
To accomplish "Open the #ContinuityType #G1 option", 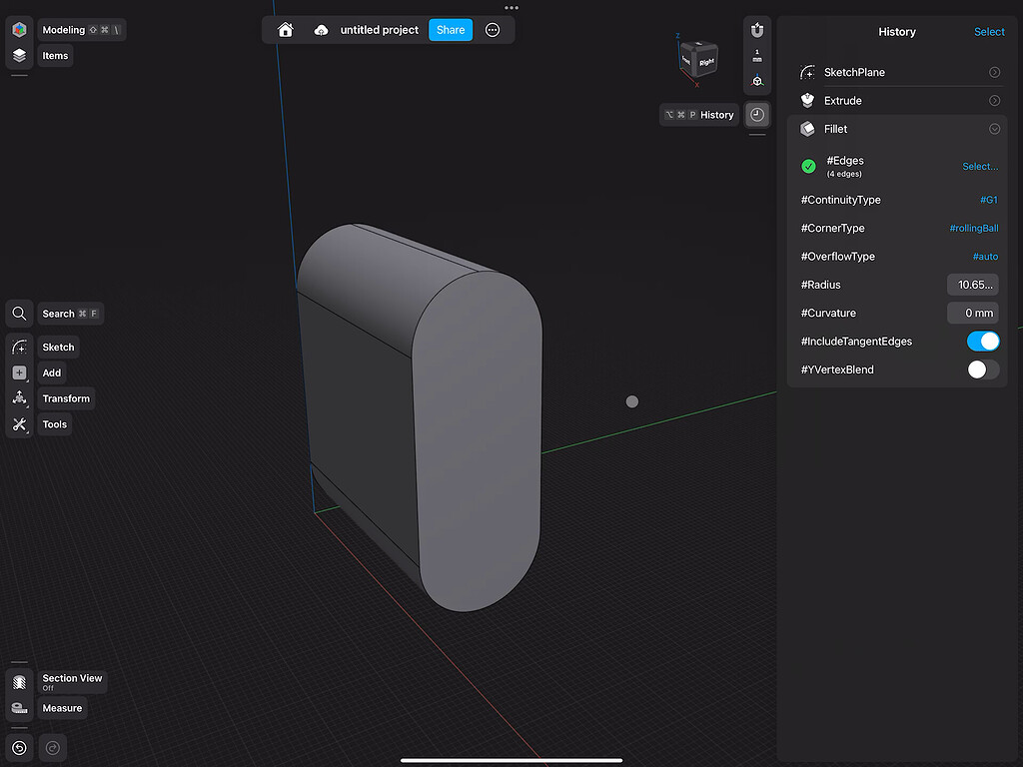I will [x=988, y=200].
